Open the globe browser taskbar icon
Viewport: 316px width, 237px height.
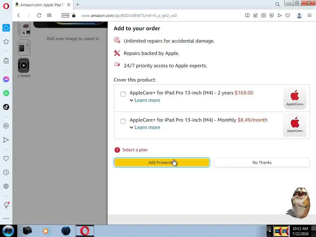[x=66, y=231]
